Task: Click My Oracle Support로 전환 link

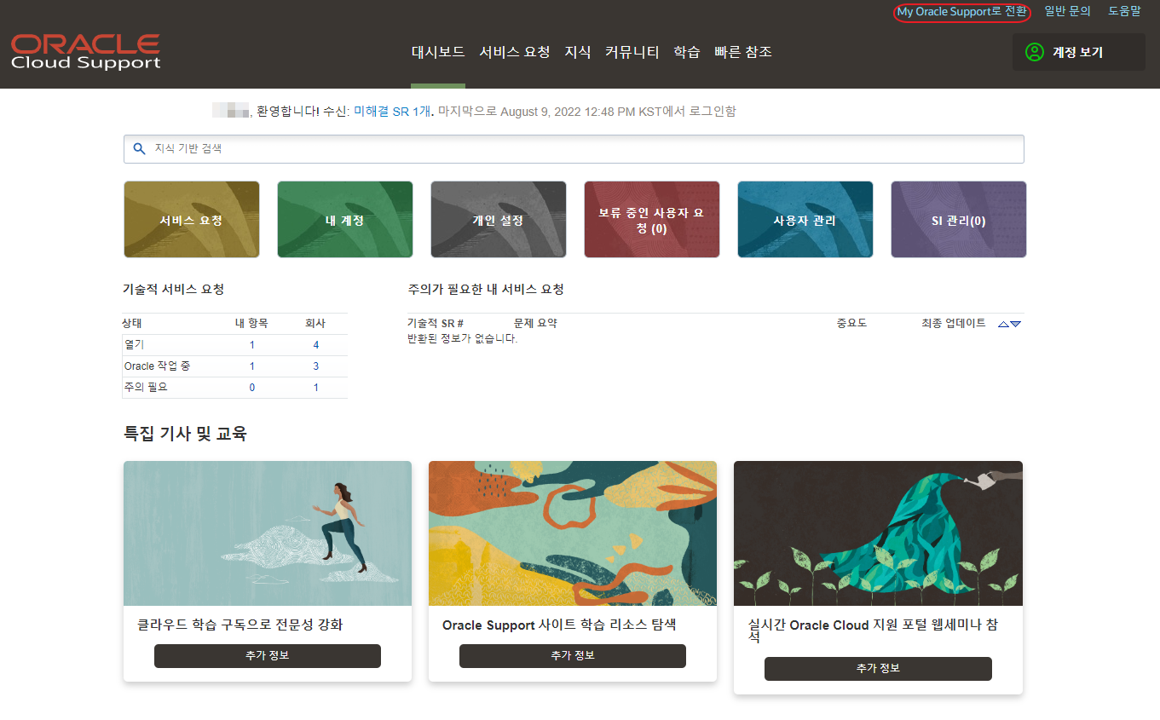Action: coord(961,12)
